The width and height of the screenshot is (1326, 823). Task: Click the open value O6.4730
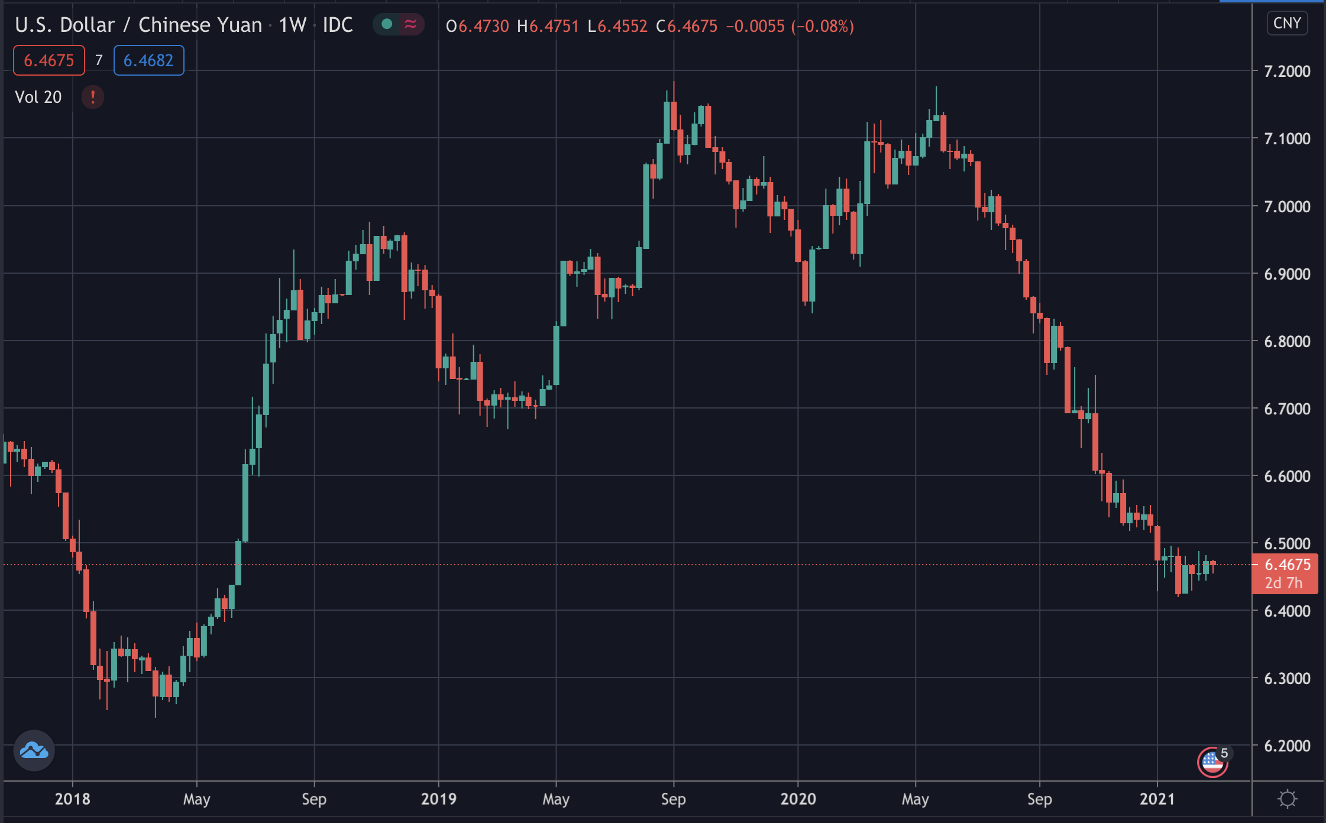pyautogui.click(x=477, y=26)
